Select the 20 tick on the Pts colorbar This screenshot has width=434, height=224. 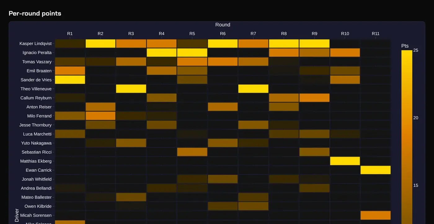tap(416, 118)
